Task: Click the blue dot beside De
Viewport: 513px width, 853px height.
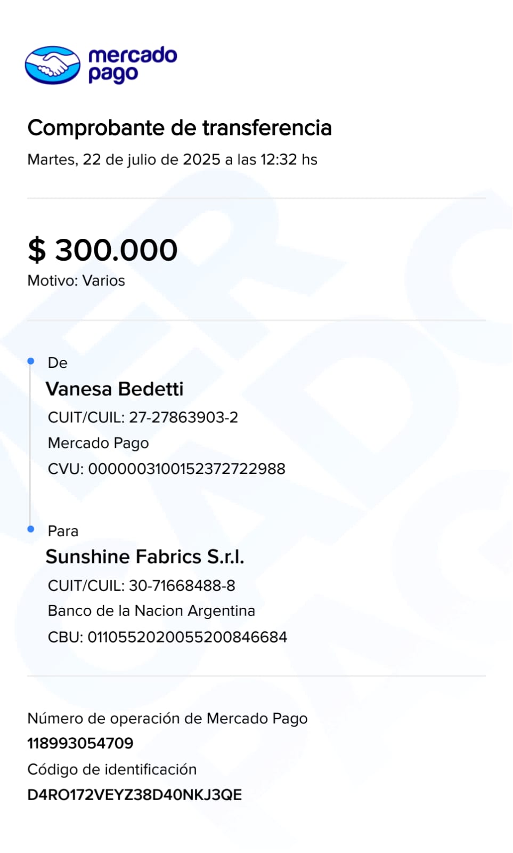Action: [31, 361]
